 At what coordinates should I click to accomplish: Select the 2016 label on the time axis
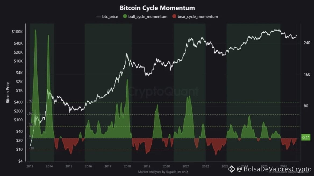pyautogui.click(x=88, y=166)
